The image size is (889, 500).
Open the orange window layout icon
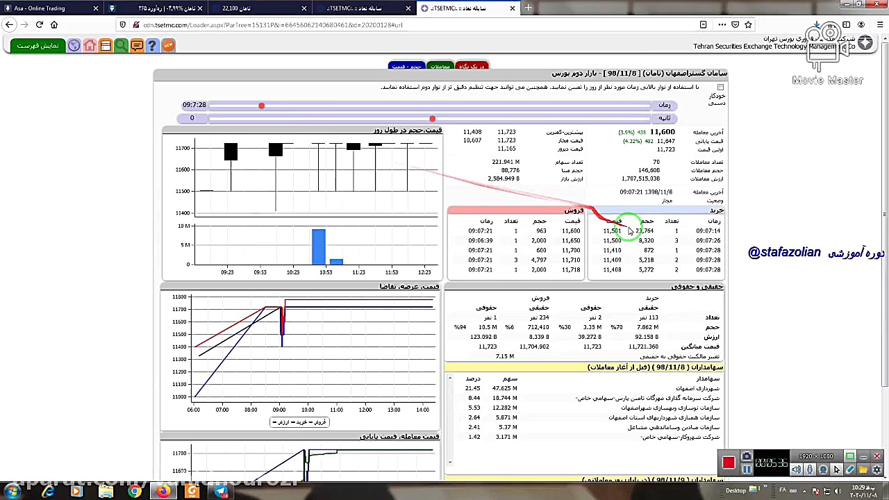106,46
